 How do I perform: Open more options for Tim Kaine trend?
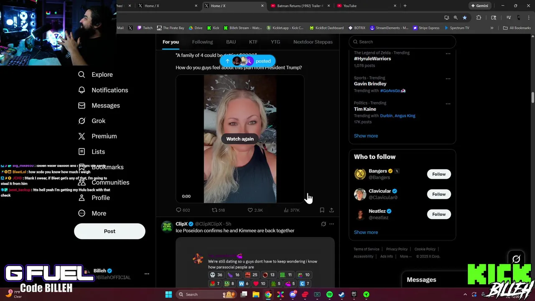448,104
